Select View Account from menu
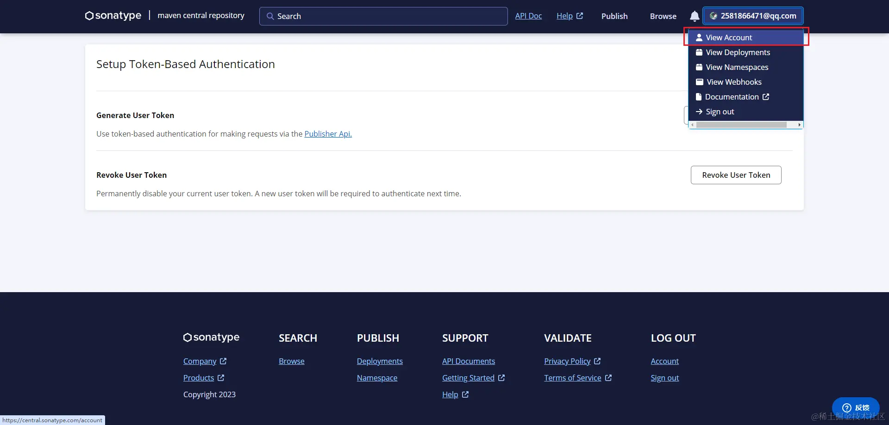The height and width of the screenshot is (425, 889). coord(745,37)
